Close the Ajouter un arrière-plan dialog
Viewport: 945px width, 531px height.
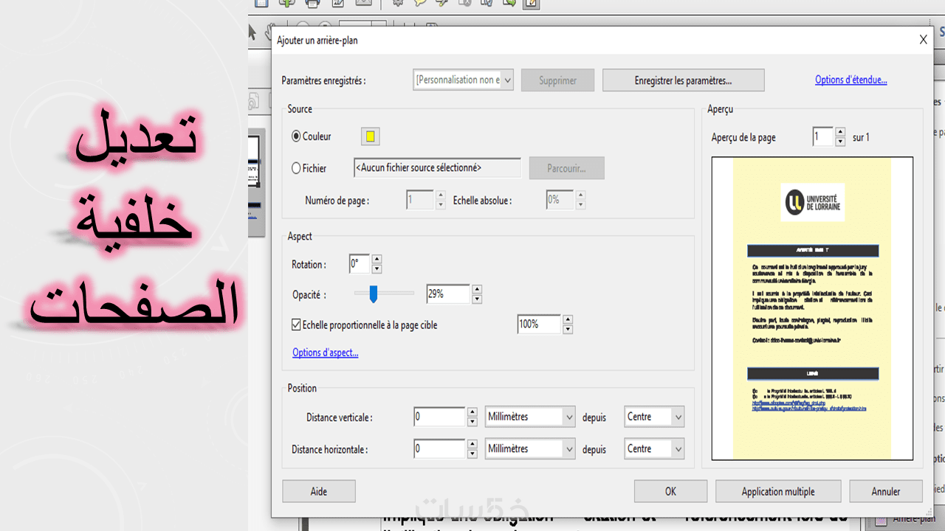923,41
